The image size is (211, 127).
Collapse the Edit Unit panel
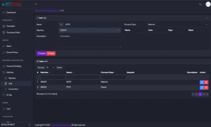(207, 18)
